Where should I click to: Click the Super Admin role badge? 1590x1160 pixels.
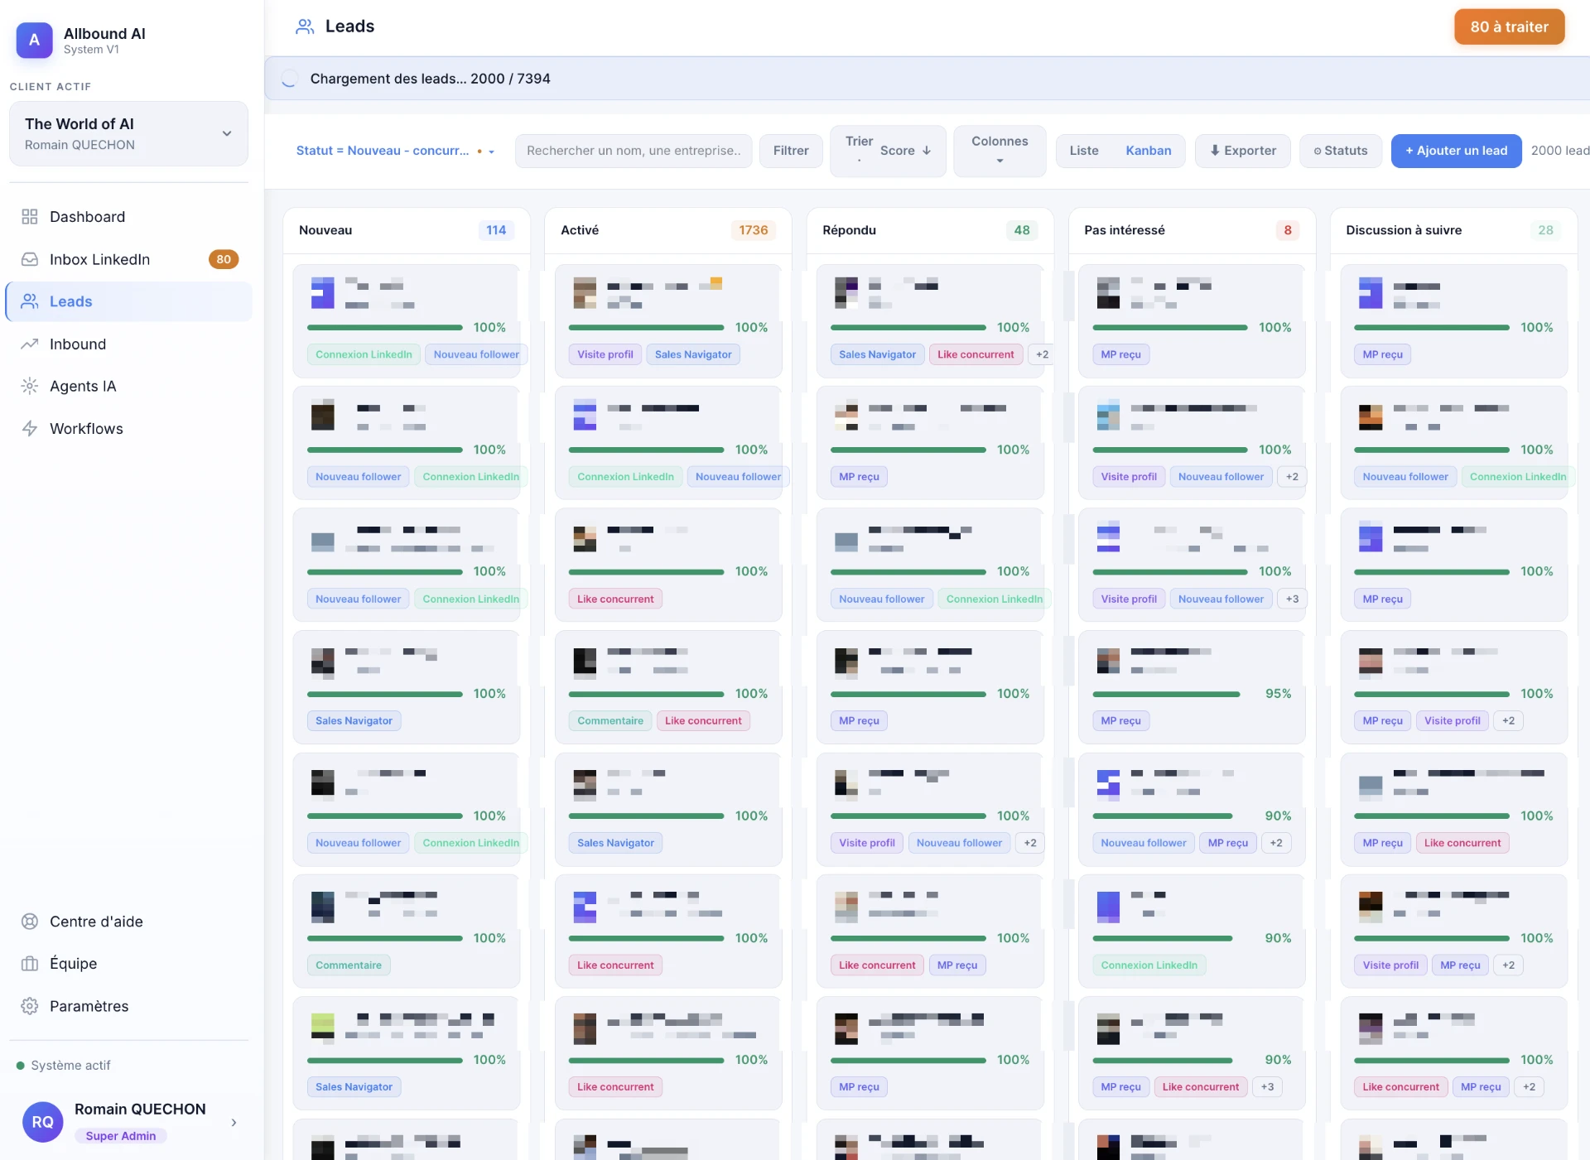(x=121, y=1136)
